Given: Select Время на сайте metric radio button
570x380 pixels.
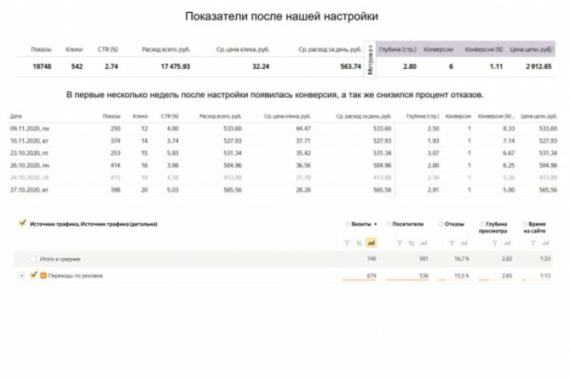Looking at the screenshot, I should [525, 224].
